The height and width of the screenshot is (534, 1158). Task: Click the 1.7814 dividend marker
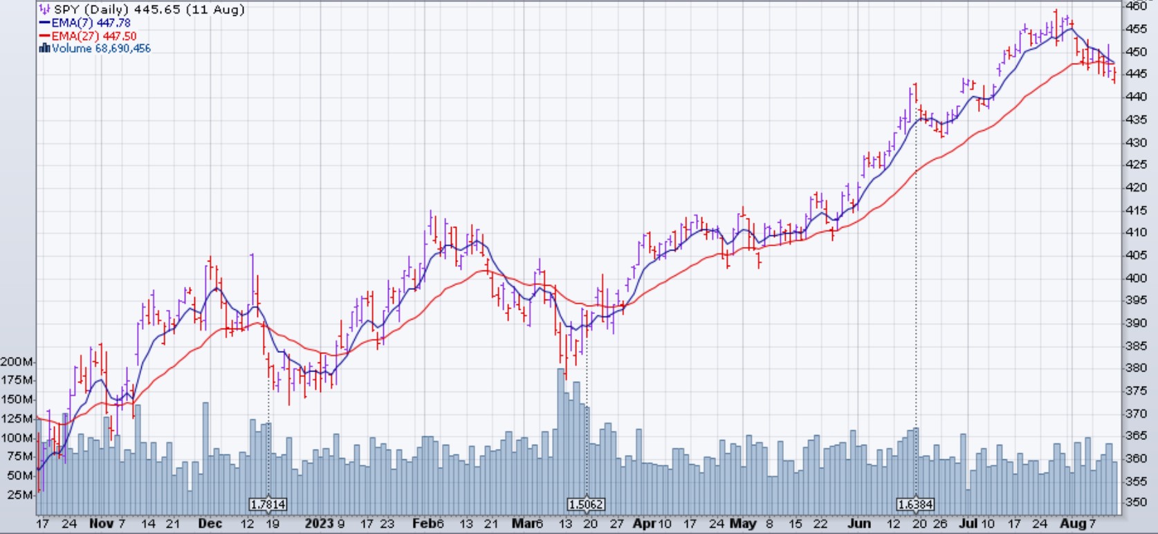(268, 504)
